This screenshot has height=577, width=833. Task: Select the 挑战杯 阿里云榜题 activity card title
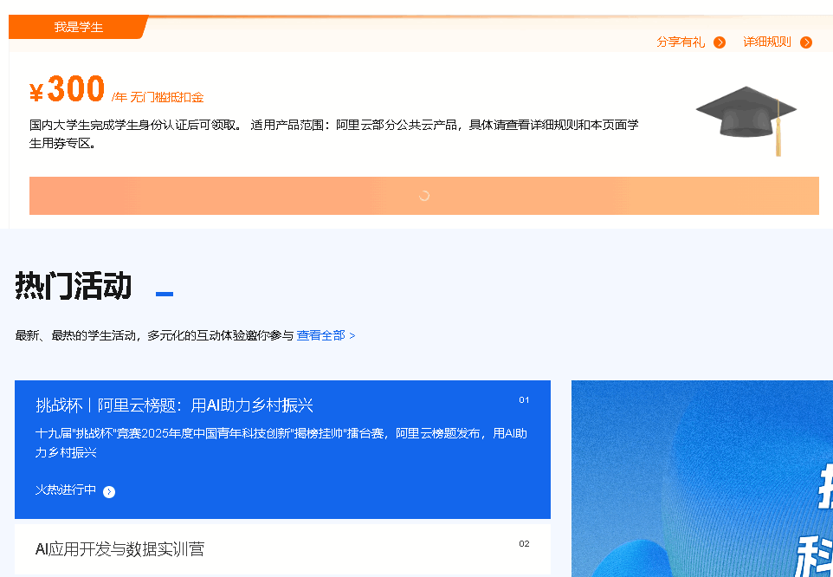coord(174,405)
